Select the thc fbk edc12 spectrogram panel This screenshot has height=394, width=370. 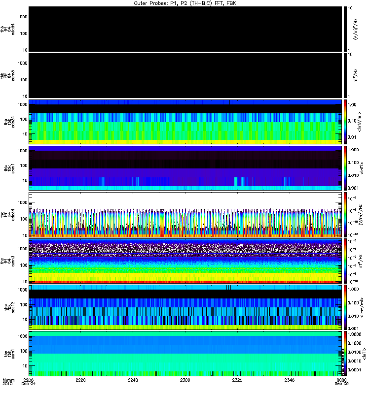pyautogui.click(x=185, y=307)
